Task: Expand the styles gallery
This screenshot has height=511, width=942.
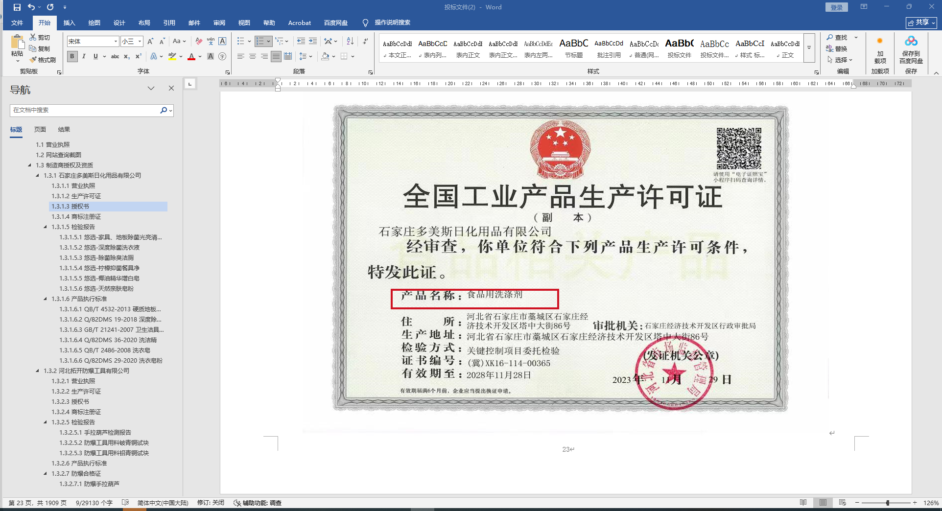Action: tap(809, 48)
